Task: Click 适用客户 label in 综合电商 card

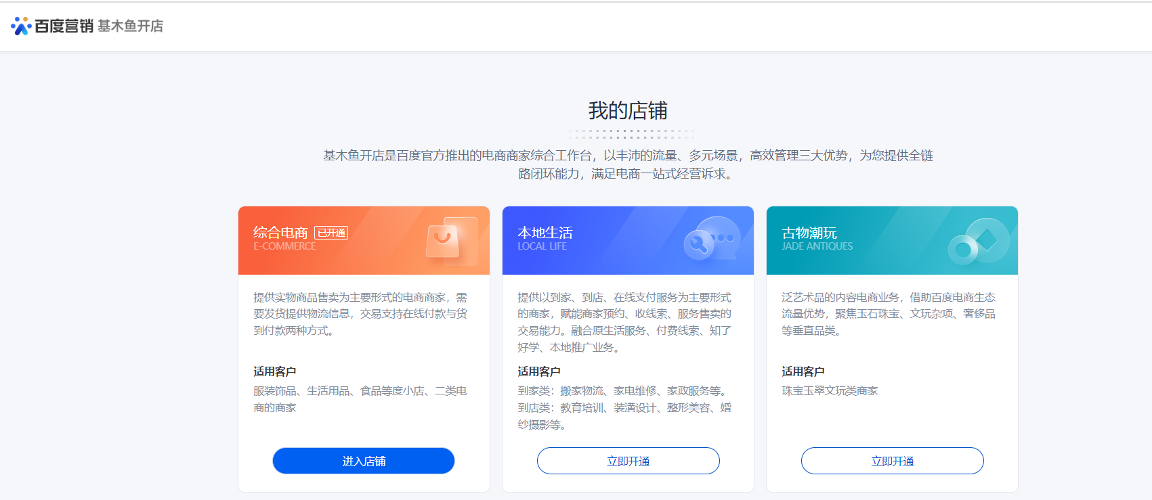Action: (274, 371)
